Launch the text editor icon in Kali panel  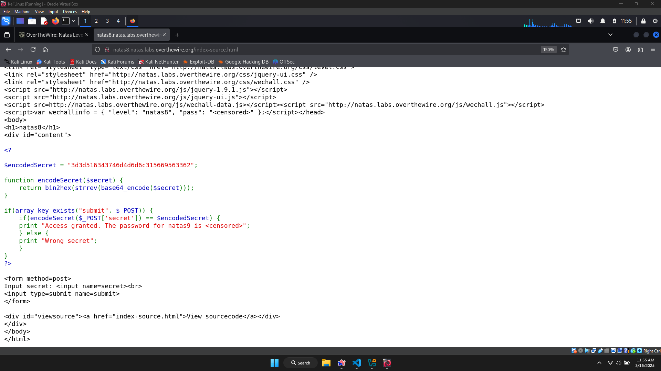click(44, 21)
